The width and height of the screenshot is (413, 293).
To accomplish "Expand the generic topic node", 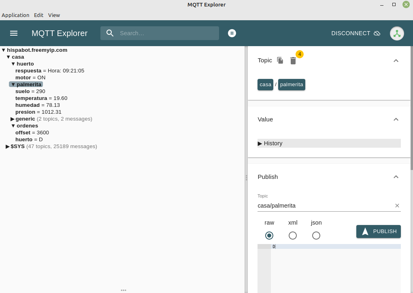I will coord(13,119).
